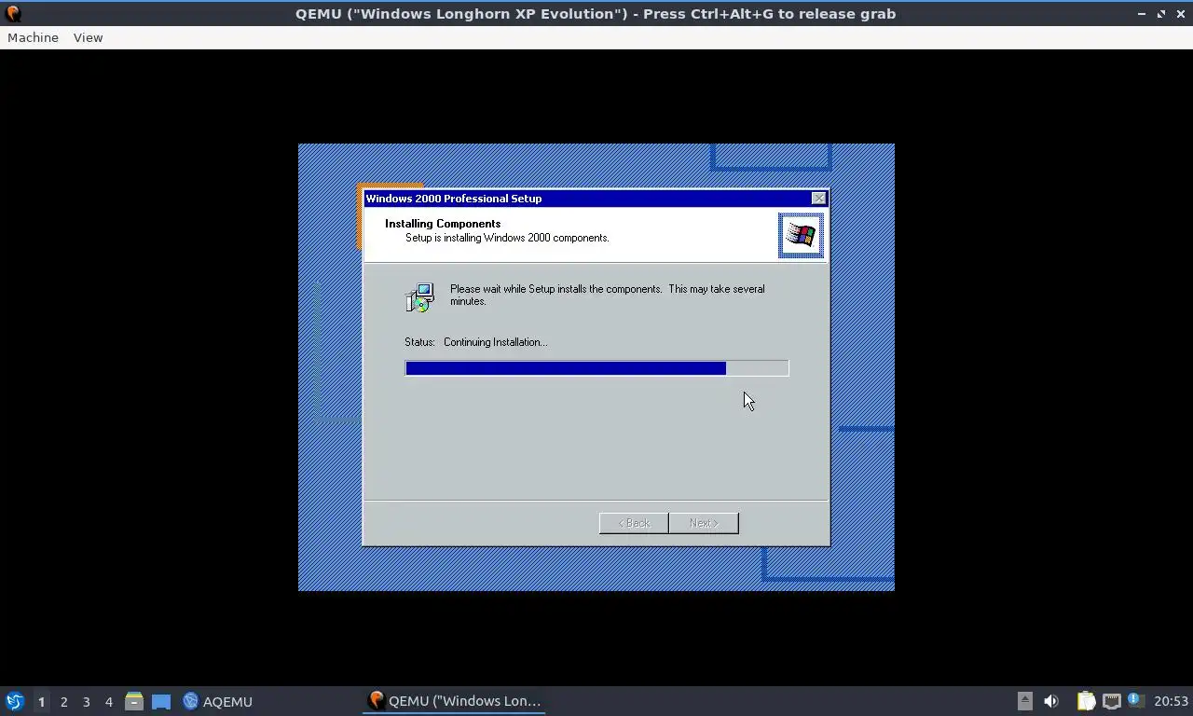Viewport: 1193px width, 716px height.
Task: Expand the system tray hidden icons arrow
Action: tap(1024, 701)
